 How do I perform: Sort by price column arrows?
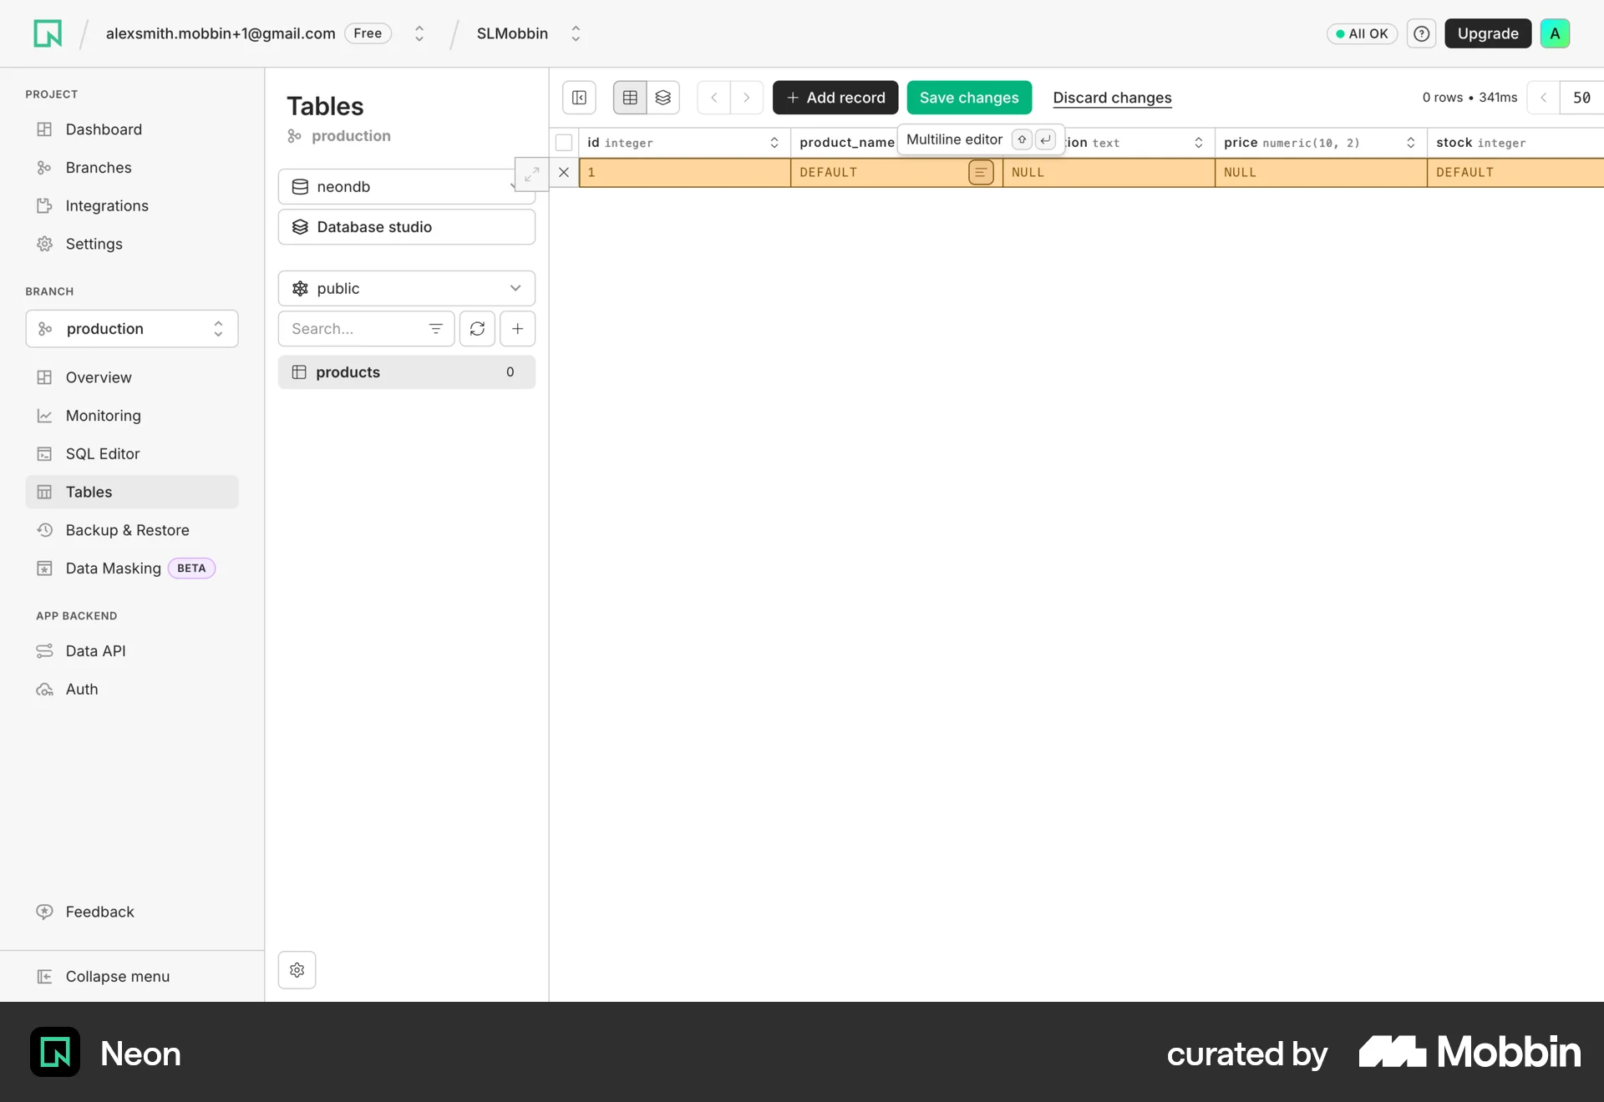[x=1411, y=143]
